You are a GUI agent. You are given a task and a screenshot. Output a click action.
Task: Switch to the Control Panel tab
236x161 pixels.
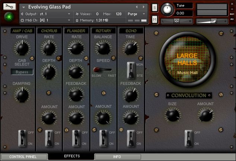(24, 157)
